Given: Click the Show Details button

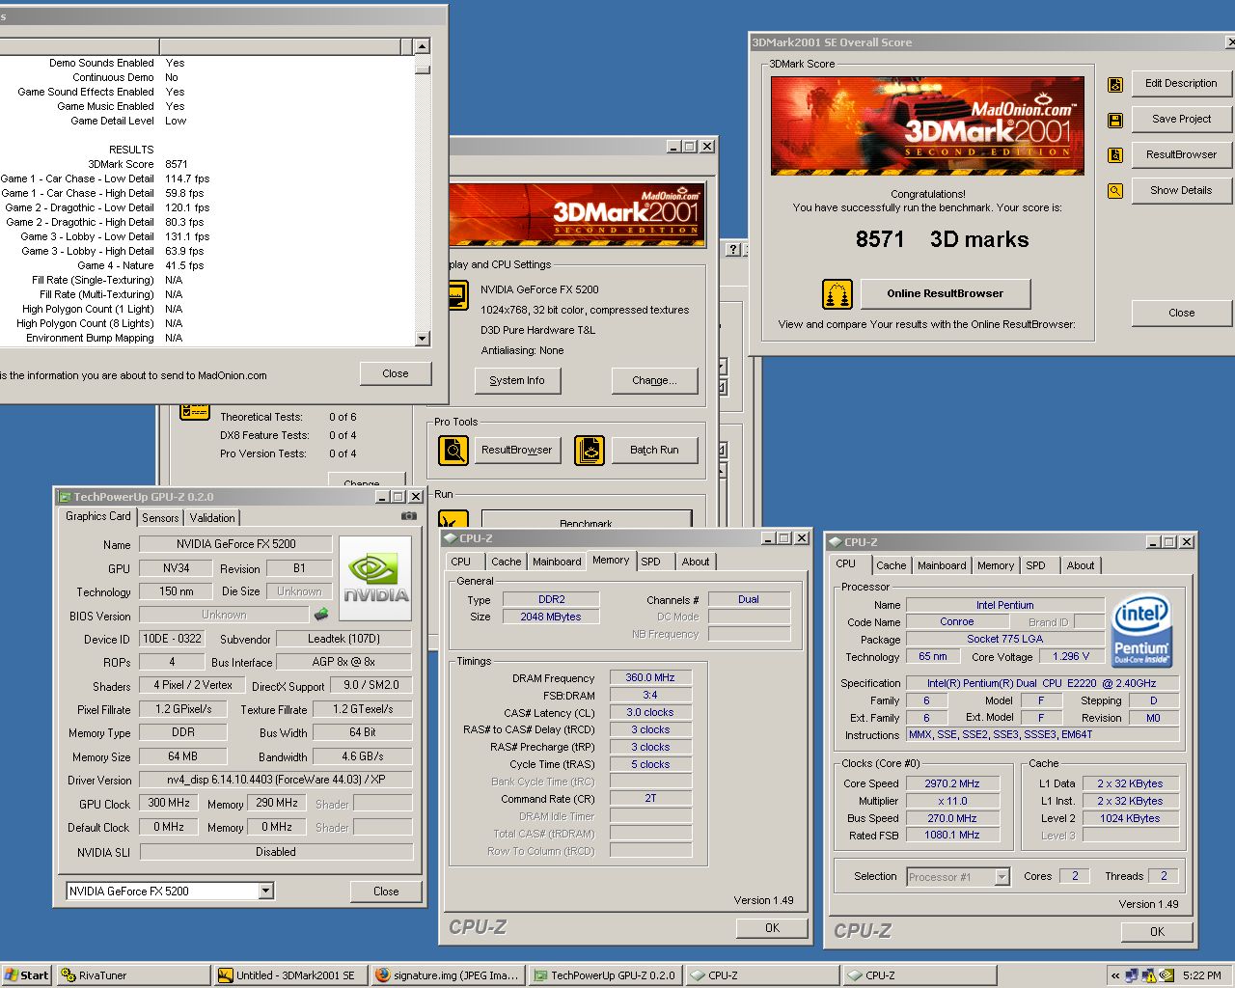Looking at the screenshot, I should 1181,190.
